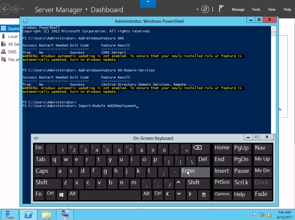
Task: Click the Mv Up key on keyboard
Action: tap(263, 160)
